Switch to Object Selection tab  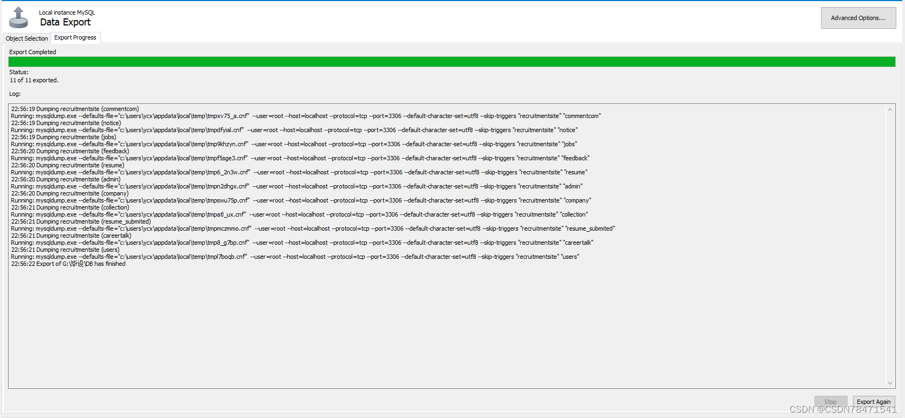point(27,38)
